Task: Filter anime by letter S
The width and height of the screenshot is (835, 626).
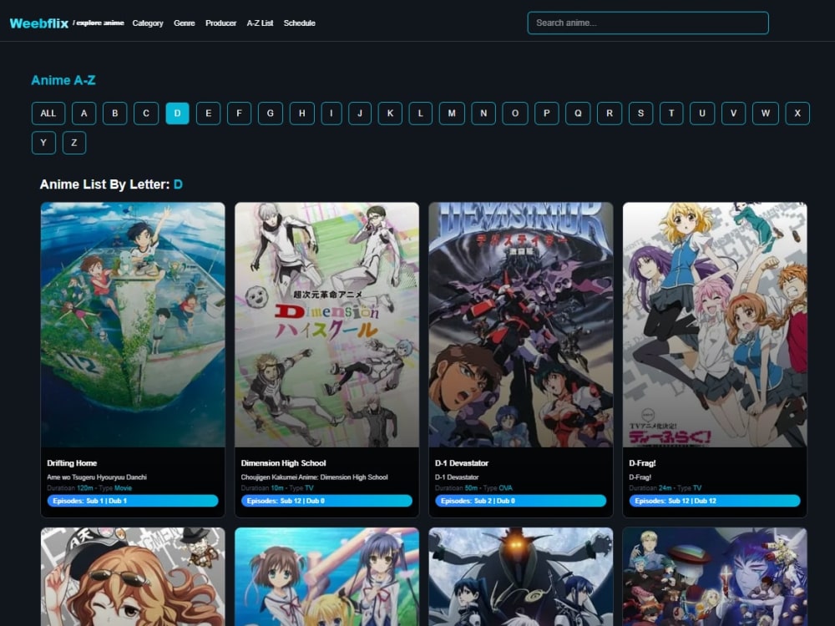Action: click(640, 113)
